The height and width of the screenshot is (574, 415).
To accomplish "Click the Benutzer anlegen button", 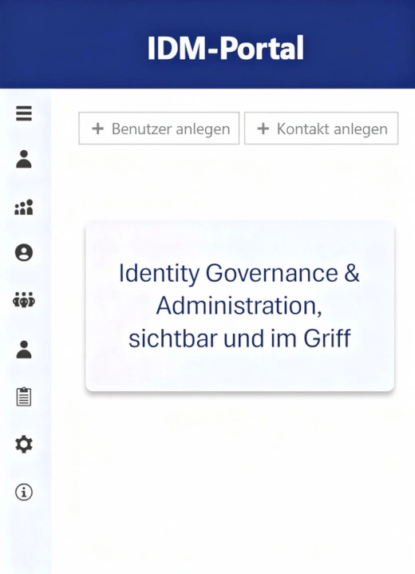I will 159,129.
